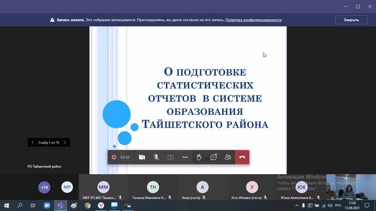Click the call timer 52:22
376x211 pixels.
click(x=125, y=157)
